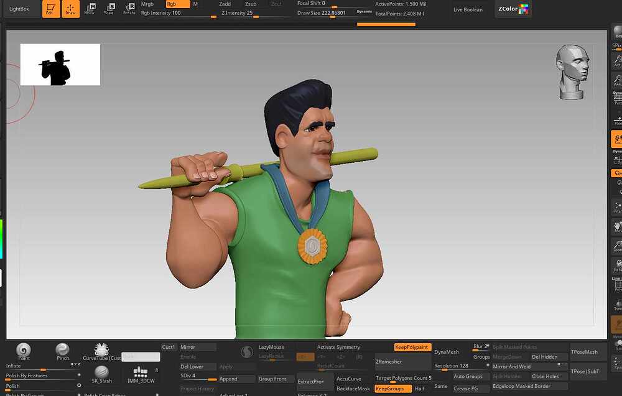Click the right-shelf Zoom3D icon

[x=617, y=246]
